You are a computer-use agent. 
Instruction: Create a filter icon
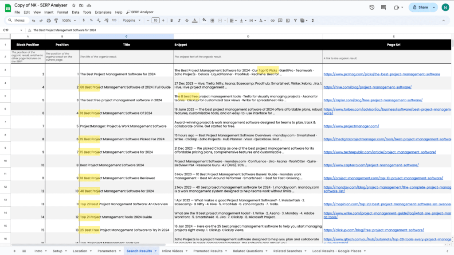click(x=295, y=20)
